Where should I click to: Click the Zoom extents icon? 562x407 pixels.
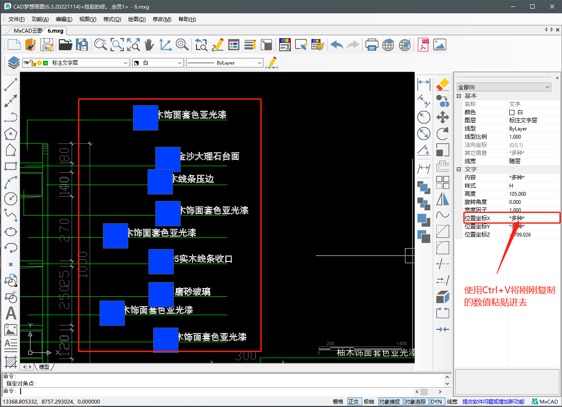[133, 45]
